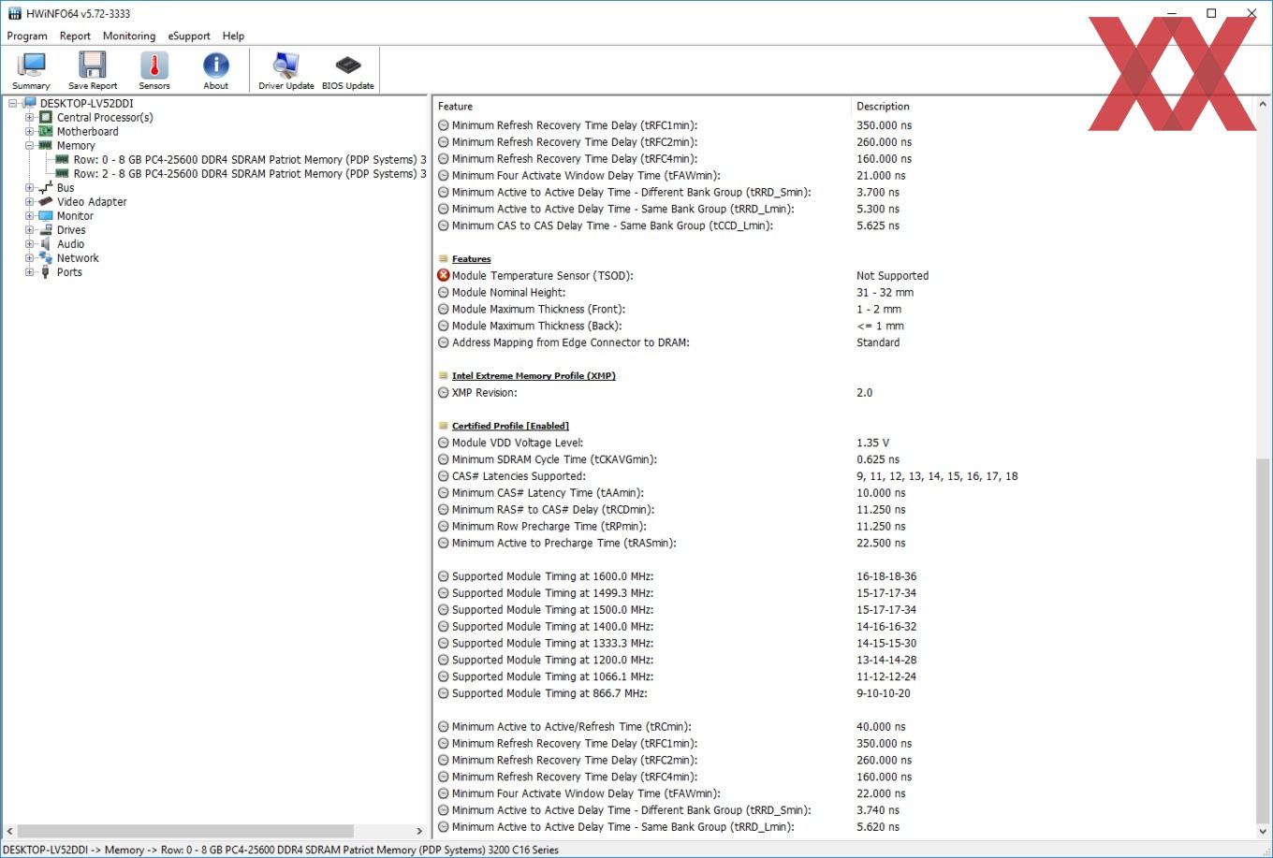Click the Row: 2 memory stick icon
This screenshot has width=1273, height=858.
pyautogui.click(x=63, y=173)
